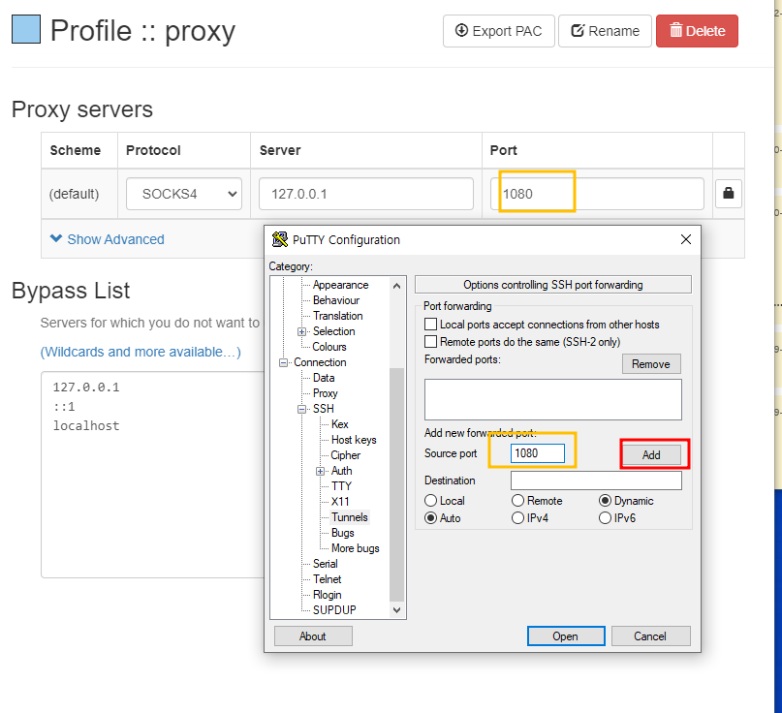Select Appearance in category tree
This screenshot has height=713, width=782.
(341, 285)
